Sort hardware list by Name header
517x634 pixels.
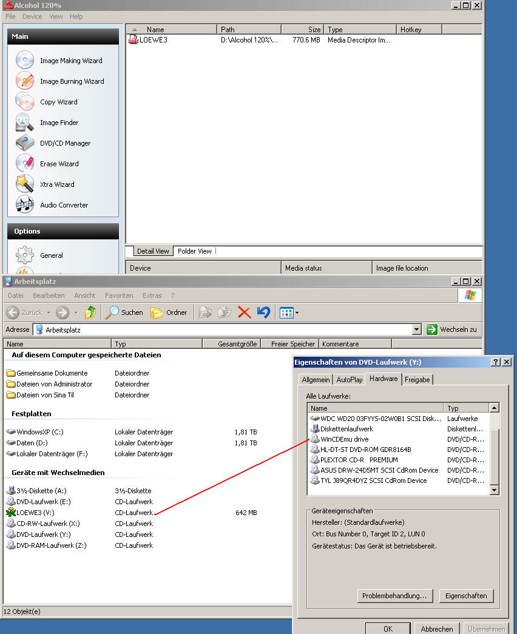tap(376, 408)
